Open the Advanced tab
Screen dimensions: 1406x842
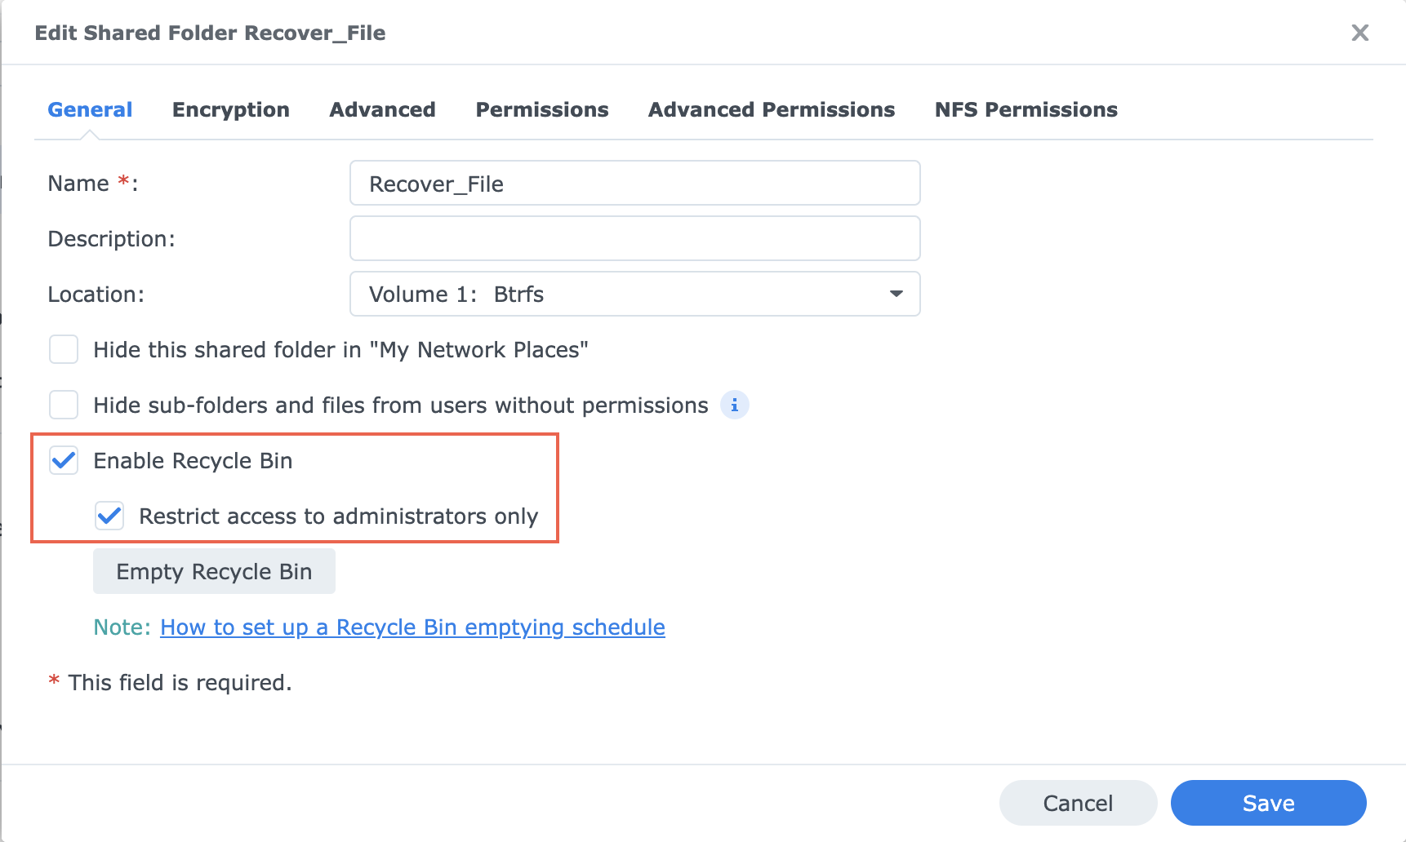[382, 110]
